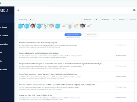The image size is (137, 102).
Task: Click the Bulk.ly logo in sidebar
Action: click(x=4, y=10)
